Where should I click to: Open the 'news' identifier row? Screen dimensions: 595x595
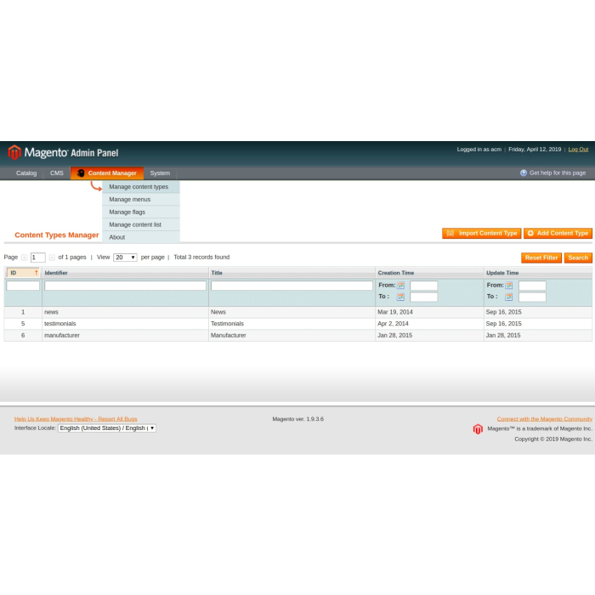tap(125, 312)
